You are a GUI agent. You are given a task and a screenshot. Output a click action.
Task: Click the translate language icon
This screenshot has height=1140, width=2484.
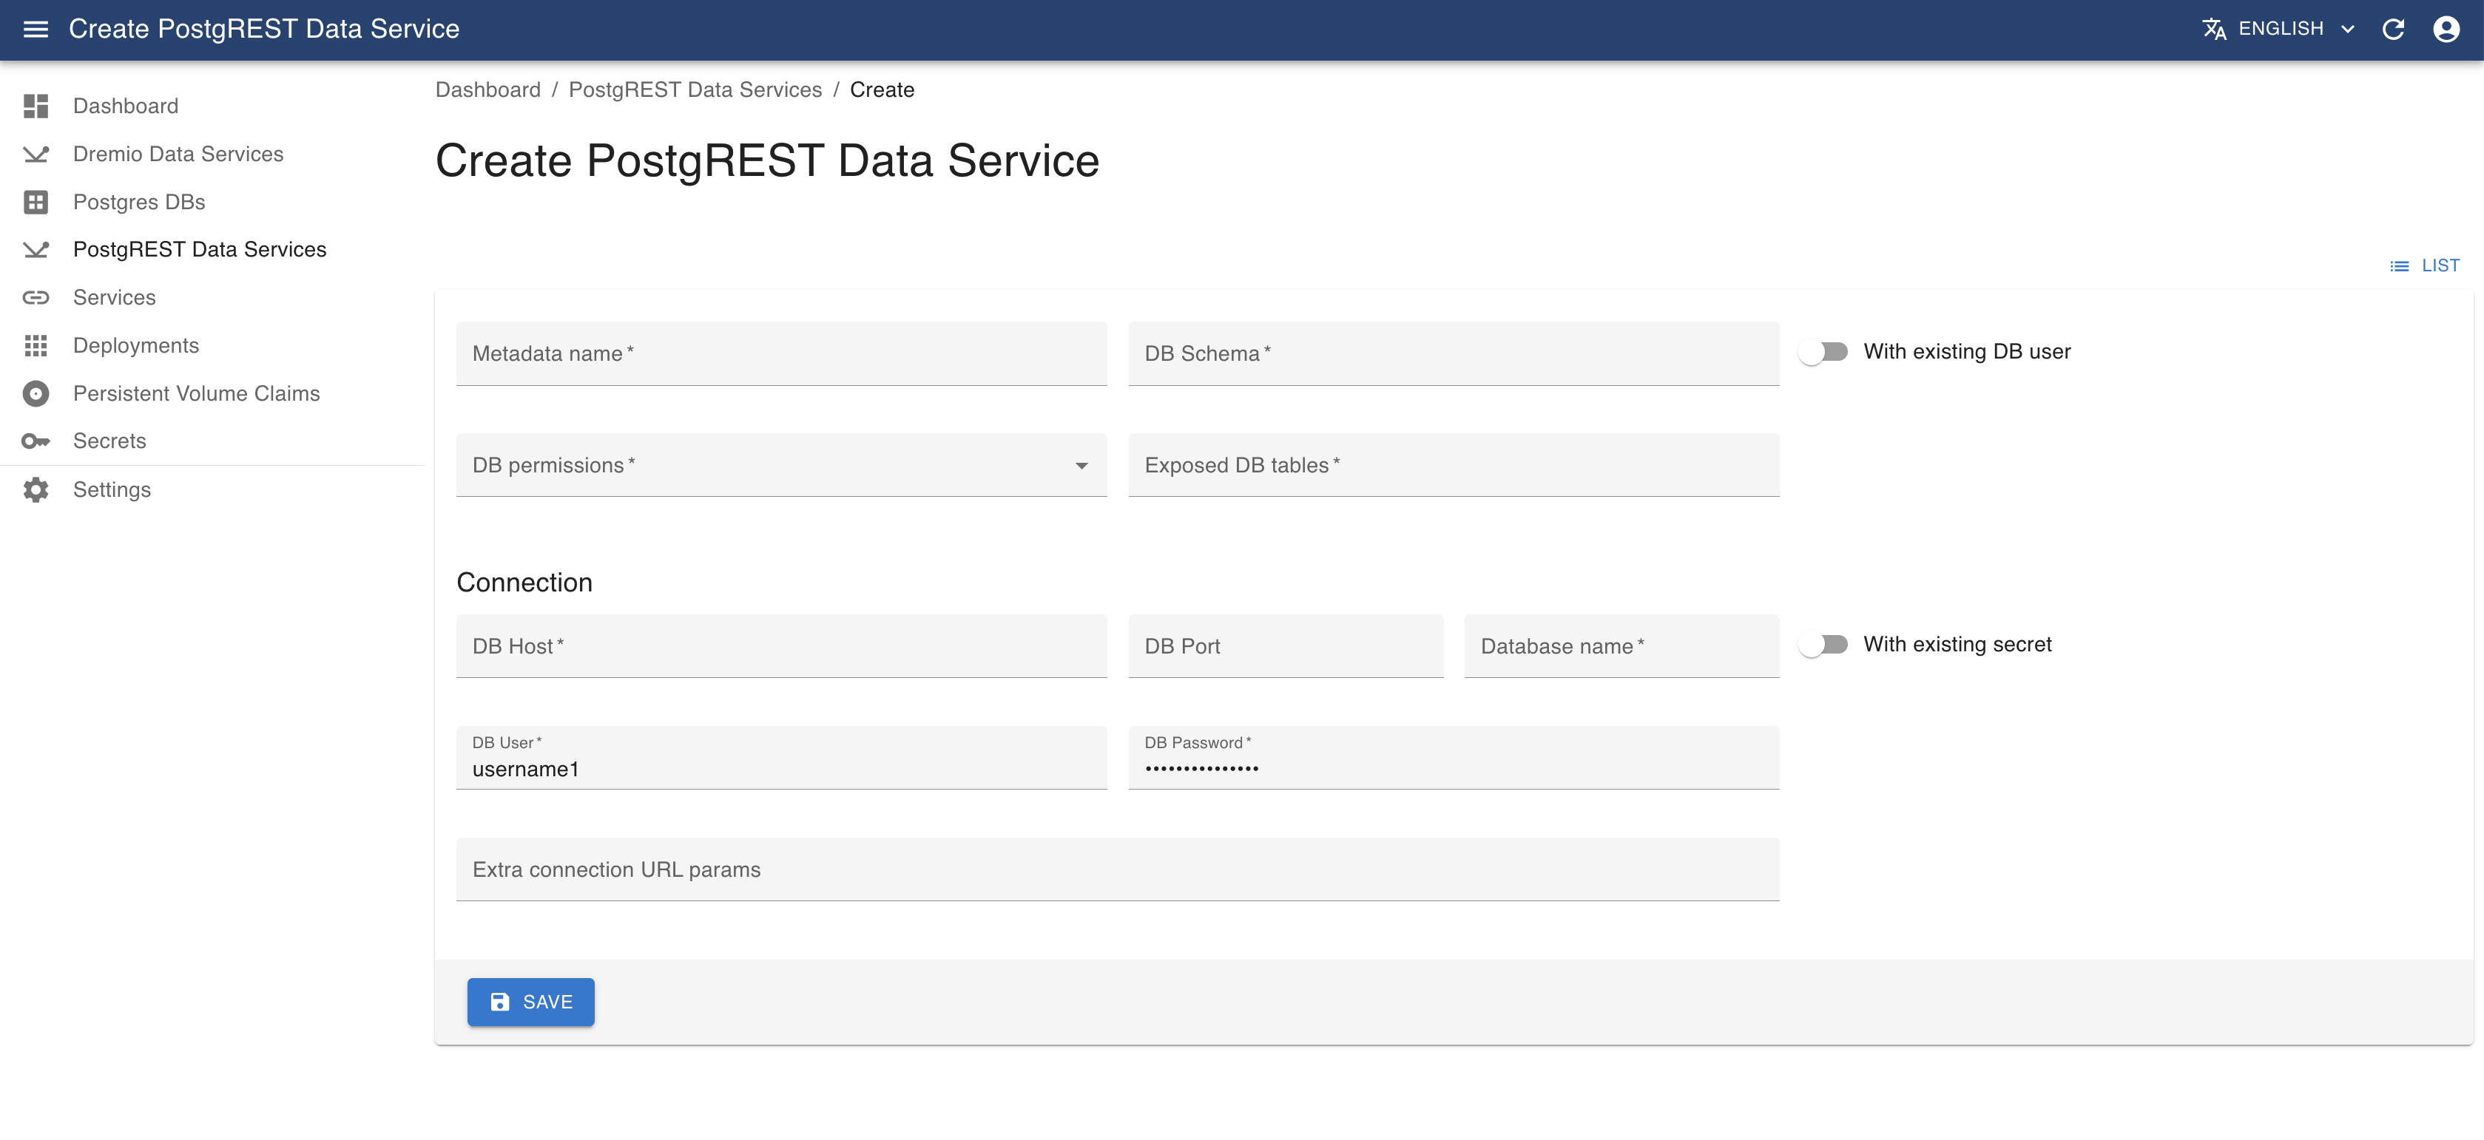click(2214, 29)
